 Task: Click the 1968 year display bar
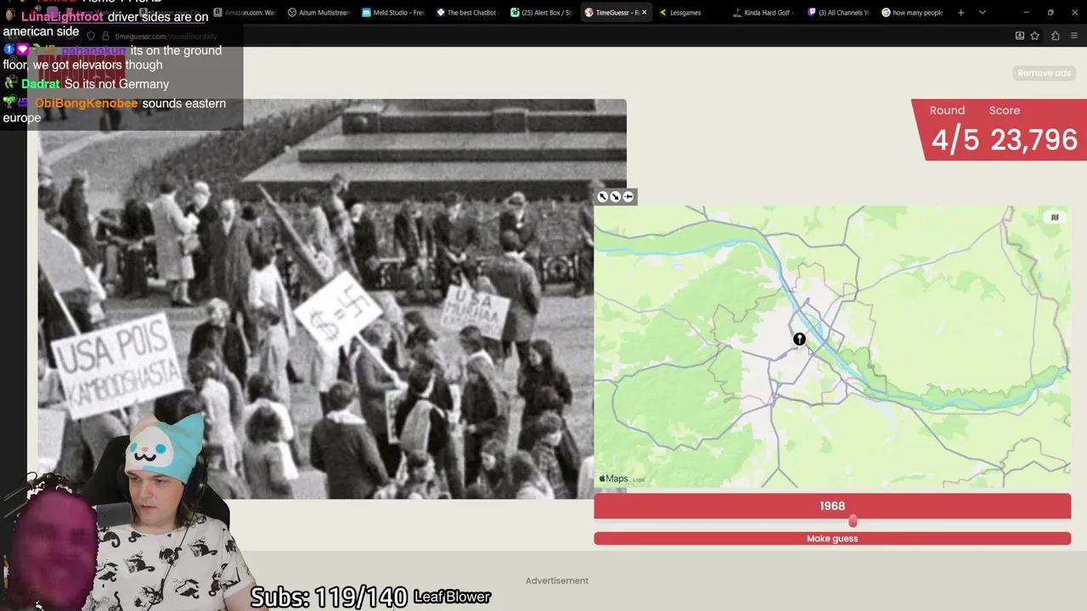832,506
